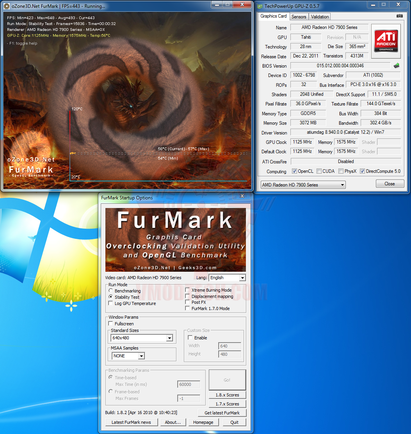Click the Custom Size Width field
411x434 pixels.
pos(230,346)
